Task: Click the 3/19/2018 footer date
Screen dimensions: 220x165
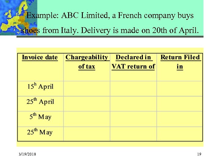Action: tap(27, 154)
